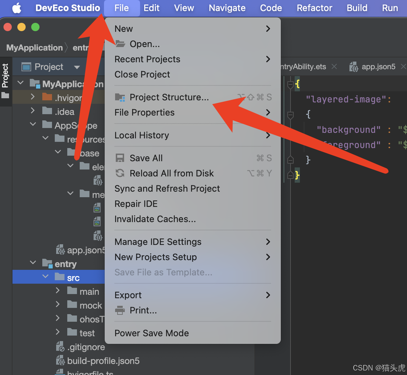Click the "background" key in the editor
The width and height of the screenshot is (407, 375).
(x=349, y=130)
